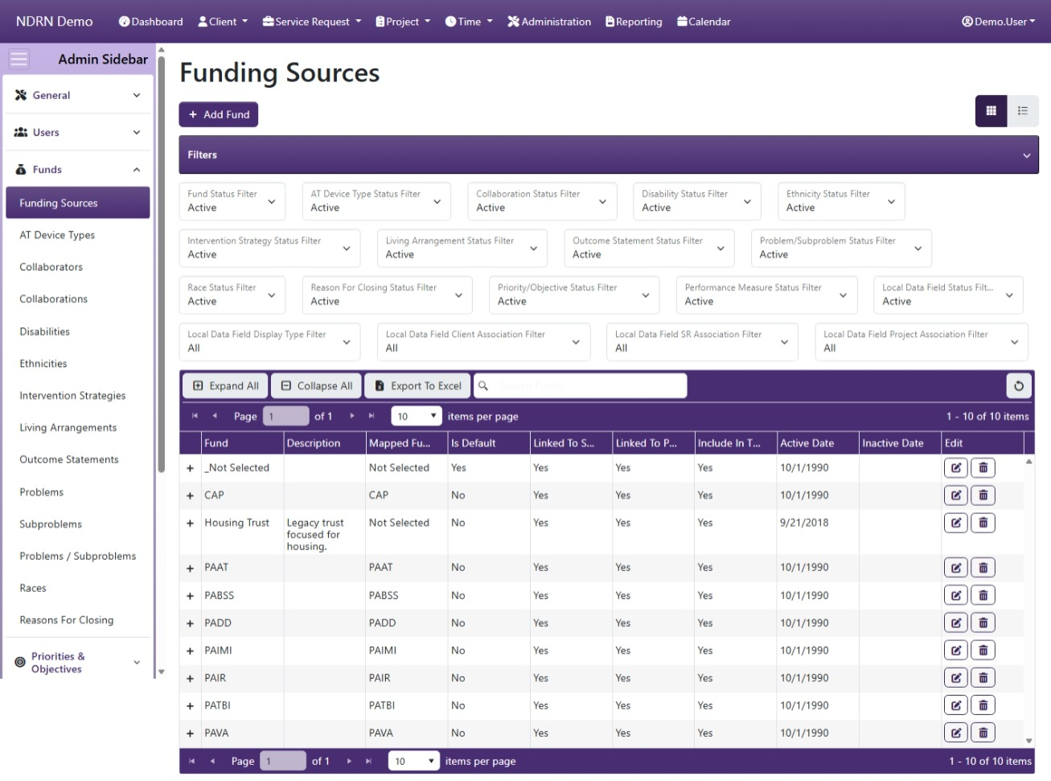1051x781 pixels.
Task: Open Disability Status Filter dropdown
Action: click(696, 201)
